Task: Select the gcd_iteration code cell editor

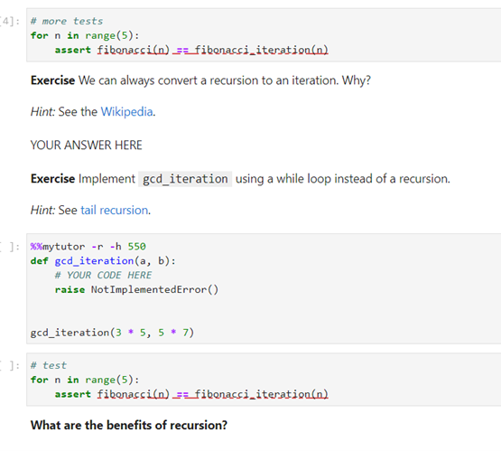Action: pyautogui.click(x=264, y=289)
